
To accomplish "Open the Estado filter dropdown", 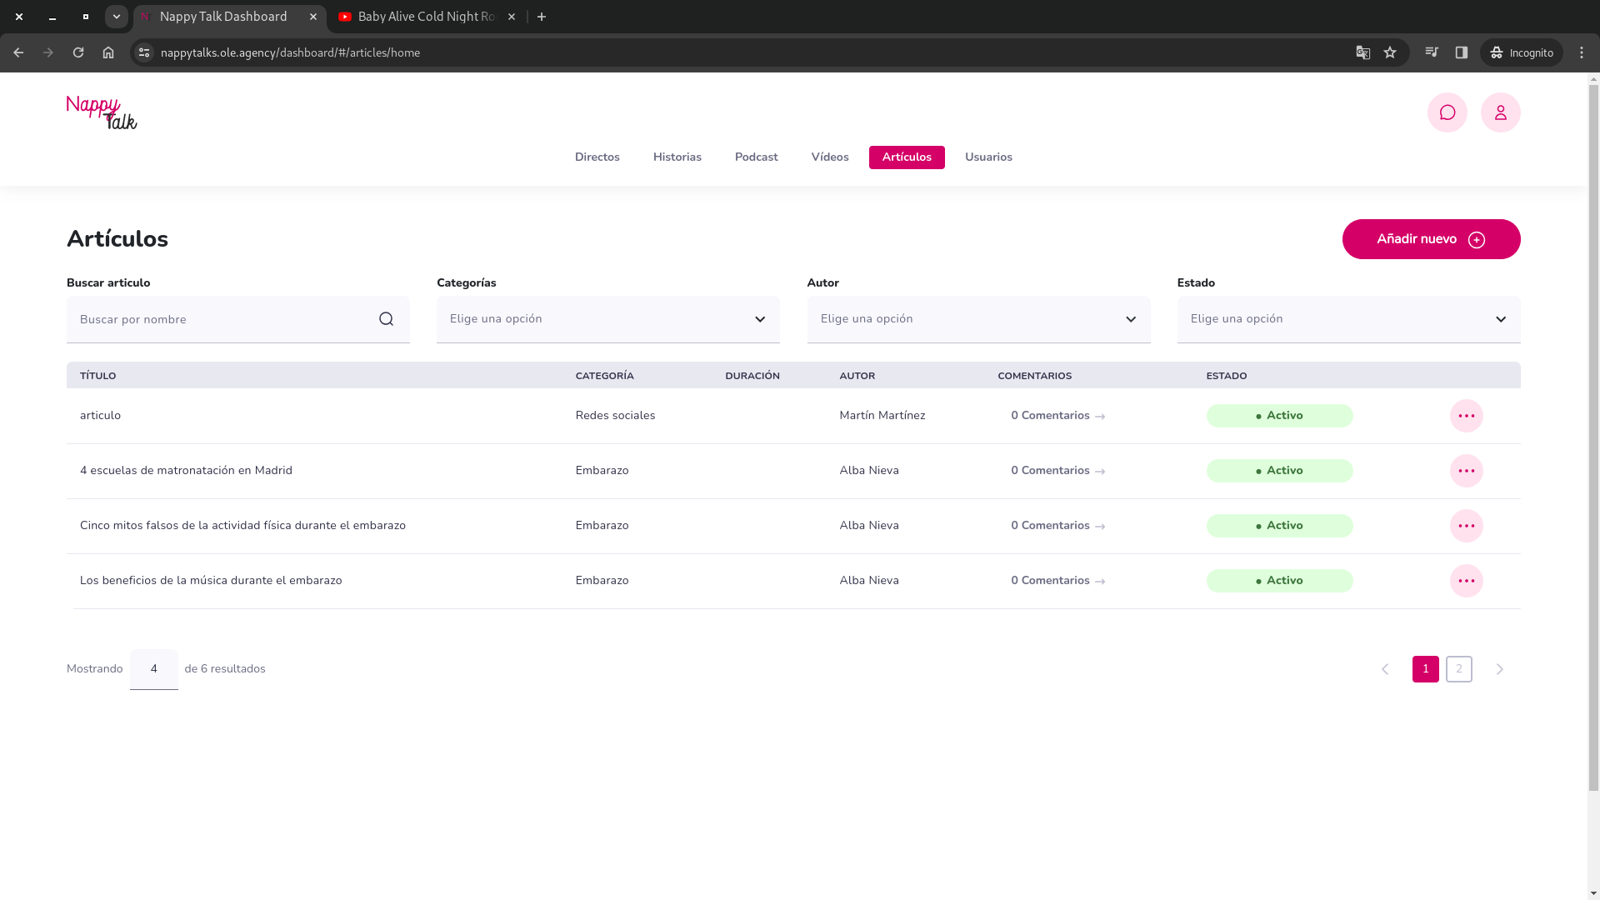I will coord(1348,319).
